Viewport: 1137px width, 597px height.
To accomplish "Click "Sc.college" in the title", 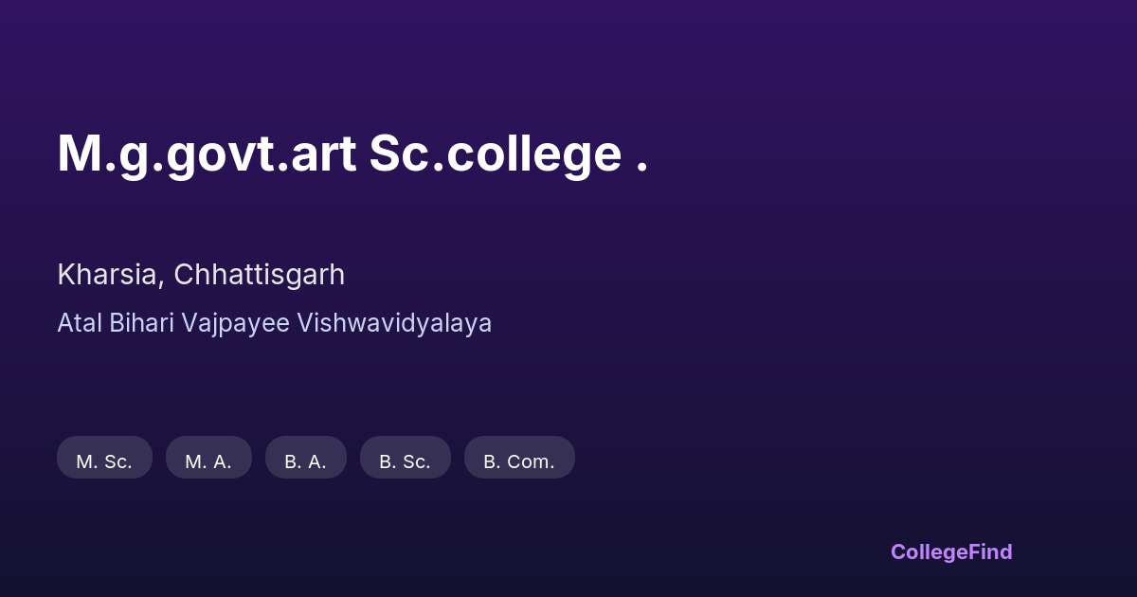I will pos(495,154).
